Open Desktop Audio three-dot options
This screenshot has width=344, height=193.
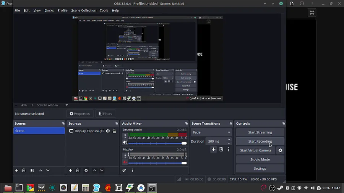[125, 136]
